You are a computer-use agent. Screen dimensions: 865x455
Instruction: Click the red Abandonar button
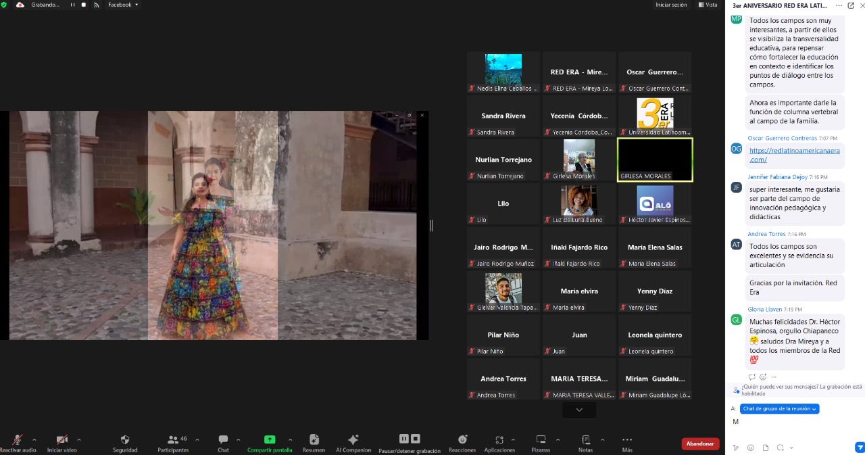tap(700, 444)
